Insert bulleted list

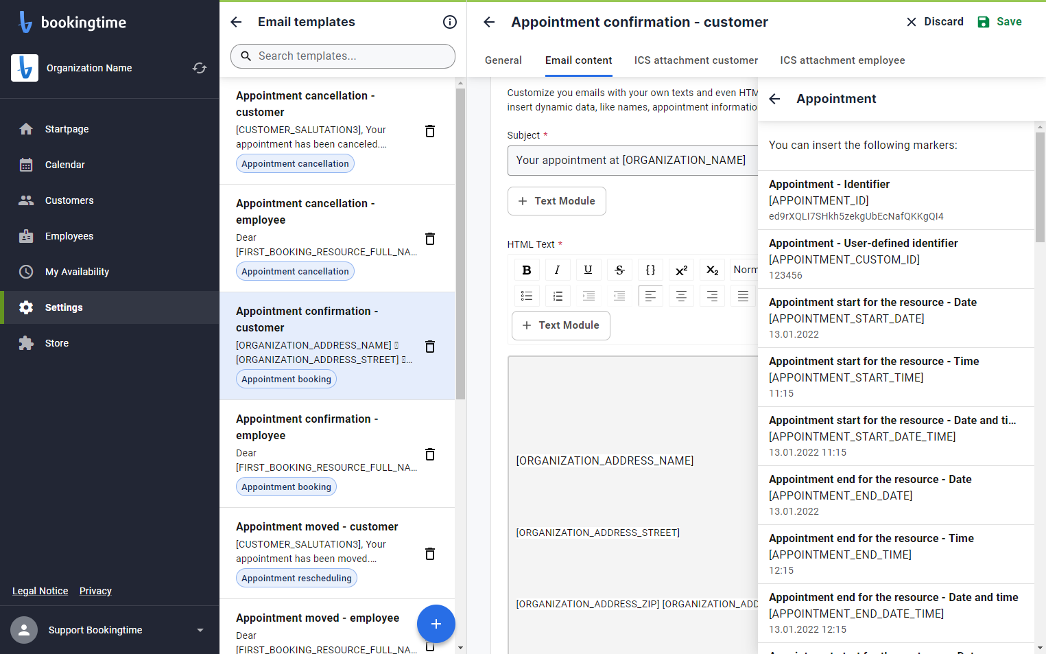pos(527,296)
